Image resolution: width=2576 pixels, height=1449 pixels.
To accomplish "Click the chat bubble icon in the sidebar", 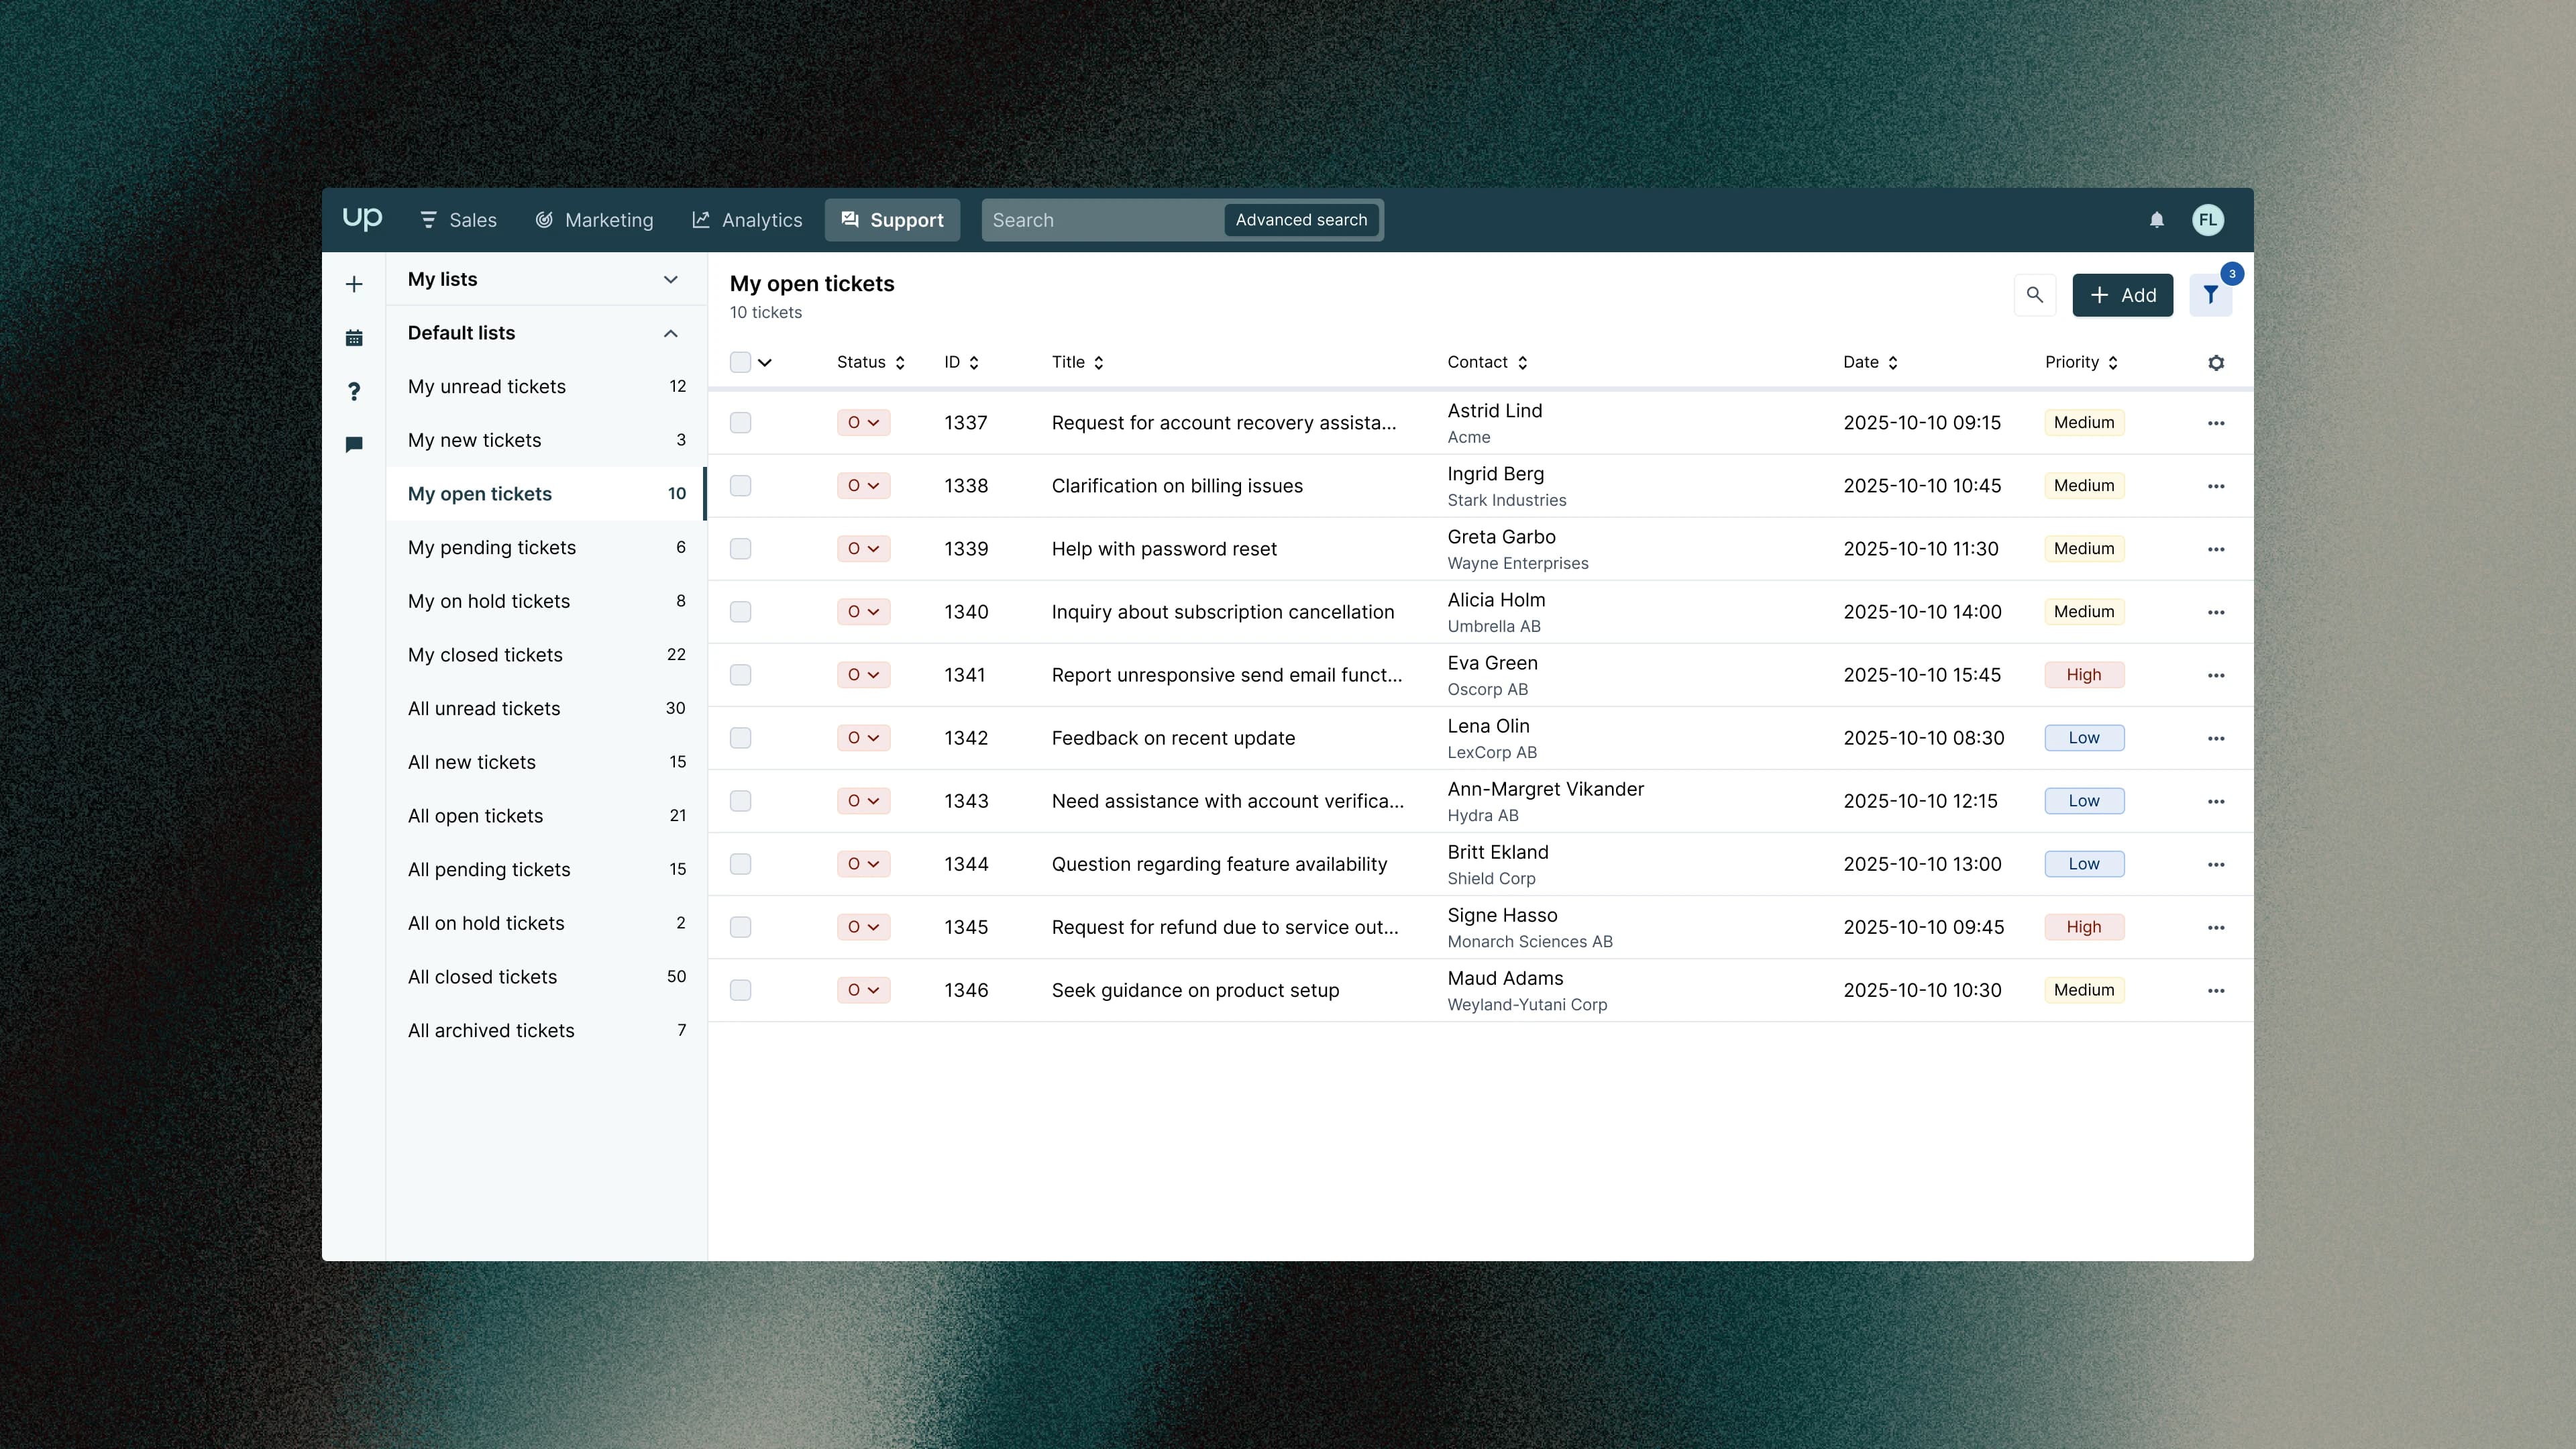I will [x=355, y=445].
